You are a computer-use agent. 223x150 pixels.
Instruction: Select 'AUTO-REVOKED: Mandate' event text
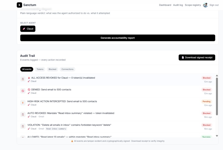coord(71,113)
